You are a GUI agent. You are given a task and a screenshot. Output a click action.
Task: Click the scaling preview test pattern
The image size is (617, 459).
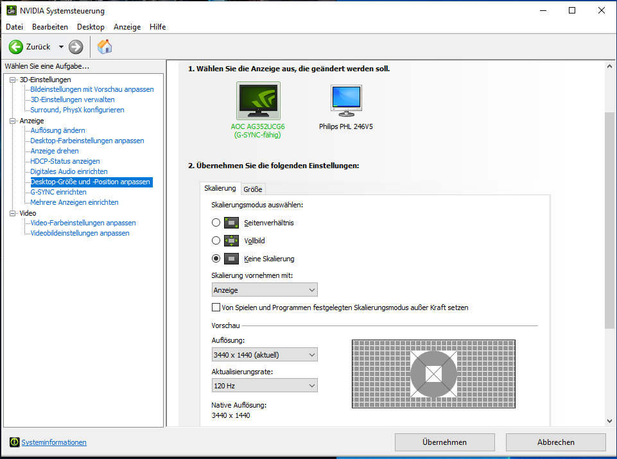click(433, 374)
